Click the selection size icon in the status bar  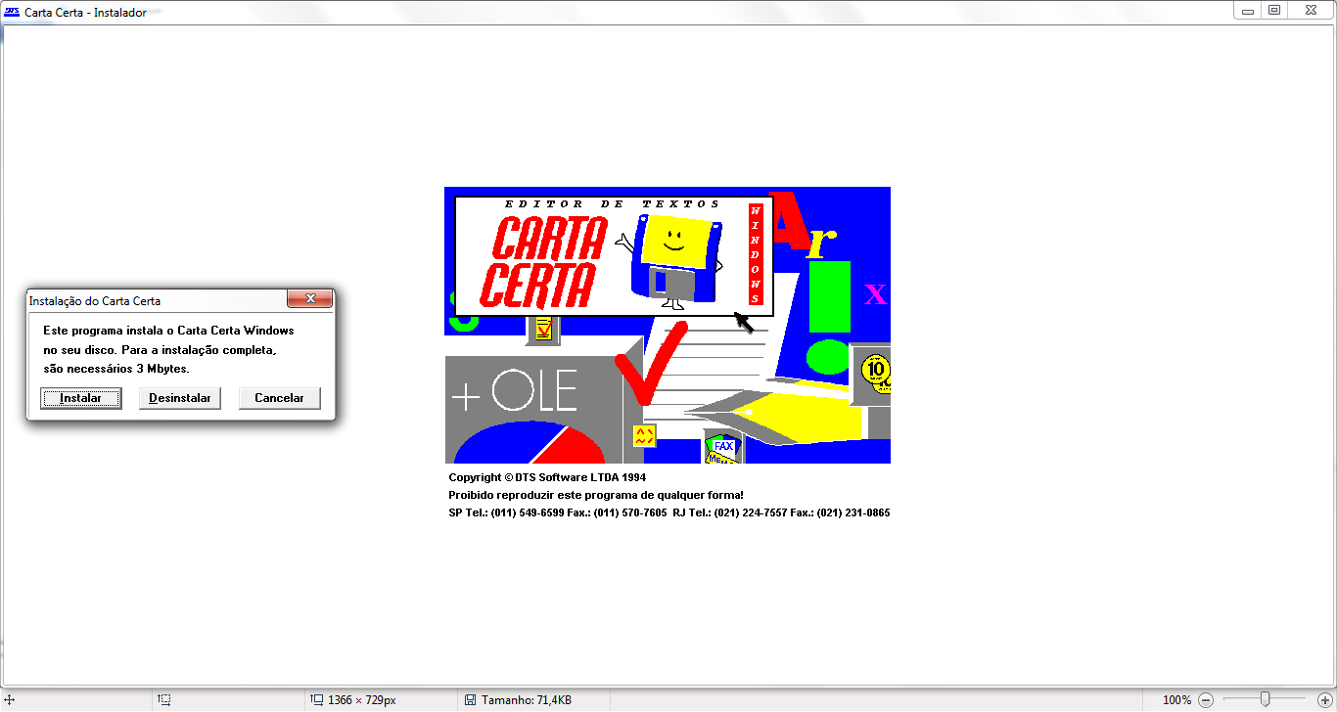click(164, 700)
